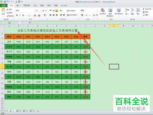Expand the Font Color dropdown arrow

pyautogui.click(x=41, y=15)
